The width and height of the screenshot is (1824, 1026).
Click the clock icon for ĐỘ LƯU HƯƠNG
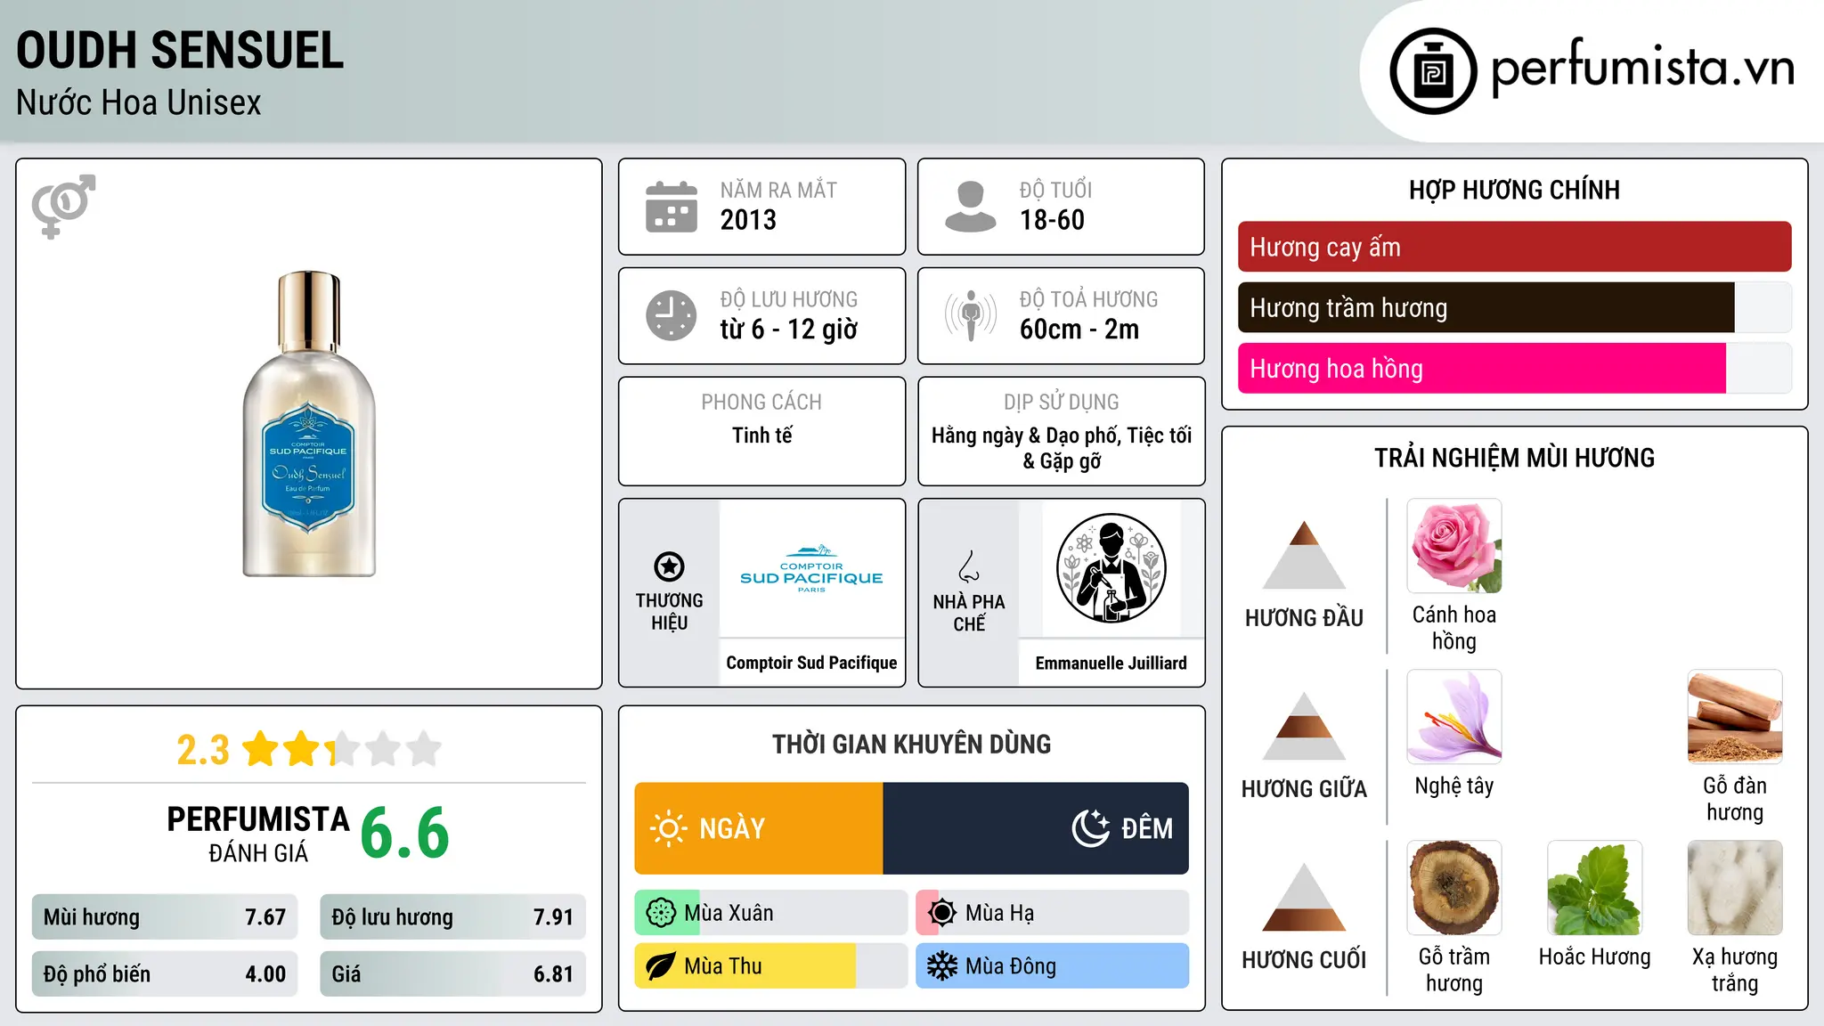(x=672, y=315)
